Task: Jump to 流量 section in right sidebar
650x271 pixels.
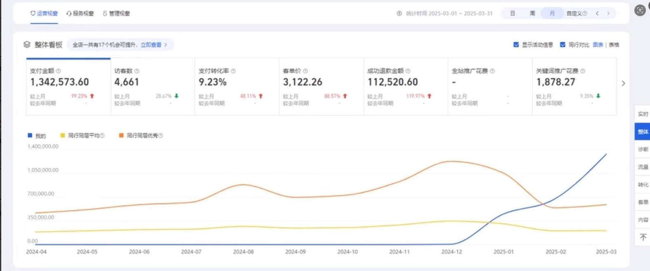Action: tap(643, 167)
